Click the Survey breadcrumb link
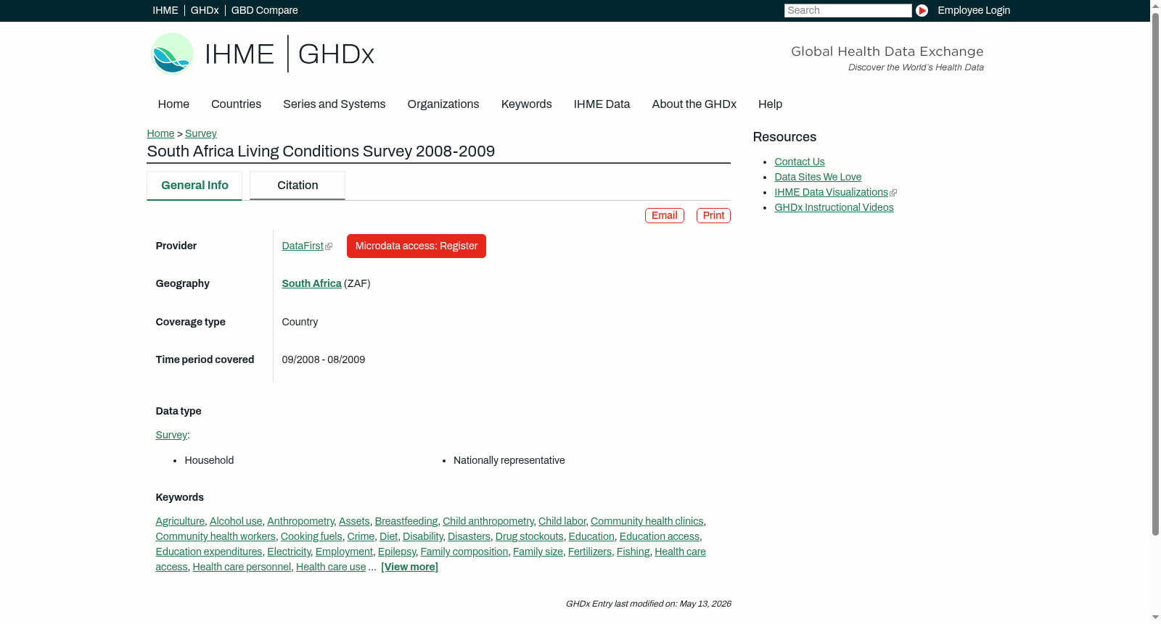This screenshot has width=1161, height=624. [201, 133]
